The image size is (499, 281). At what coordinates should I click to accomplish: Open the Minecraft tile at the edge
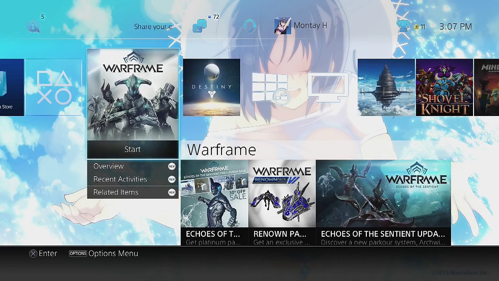click(x=487, y=87)
